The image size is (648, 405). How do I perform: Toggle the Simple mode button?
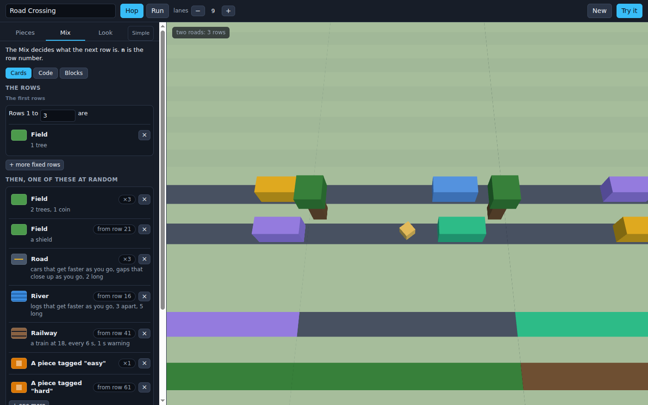pos(141,33)
